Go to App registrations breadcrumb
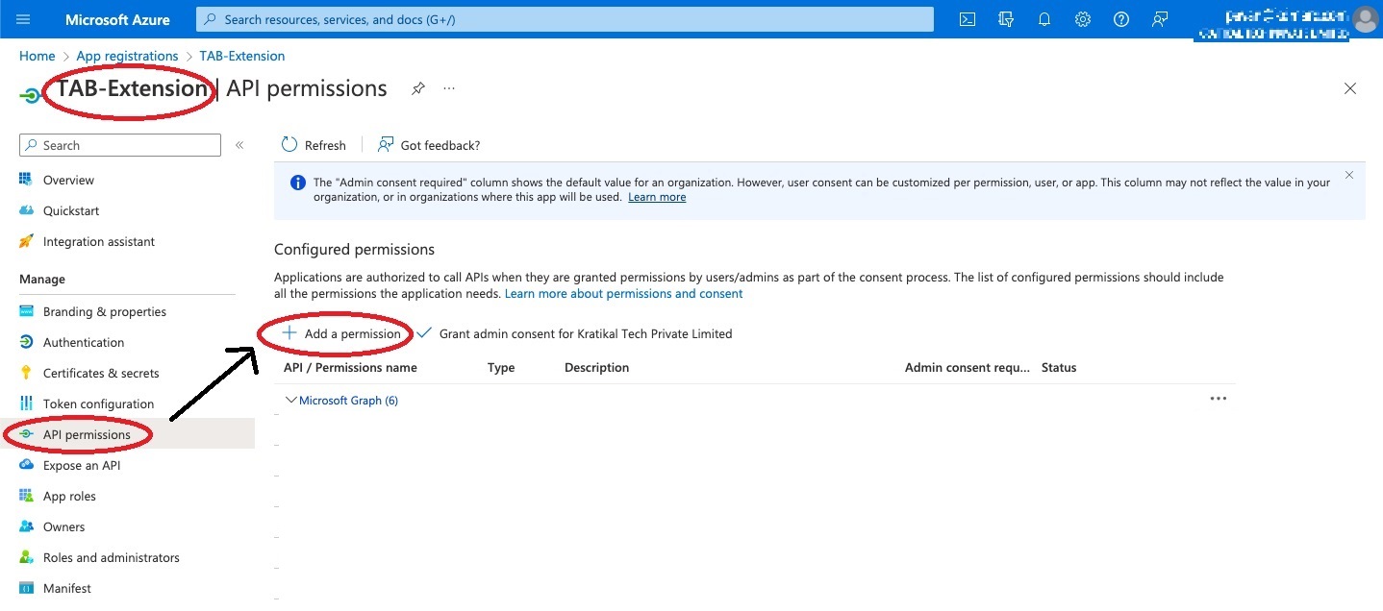1383x611 pixels. 127,56
